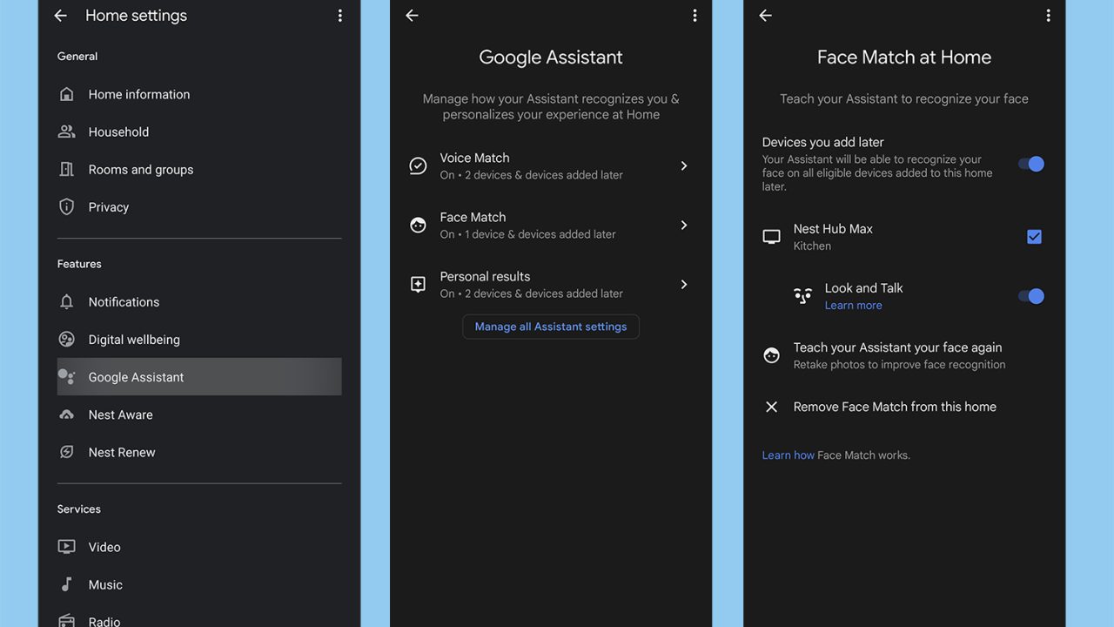Open Rooms and groups menu item
Screen dimensions: 1114x627
141,170
